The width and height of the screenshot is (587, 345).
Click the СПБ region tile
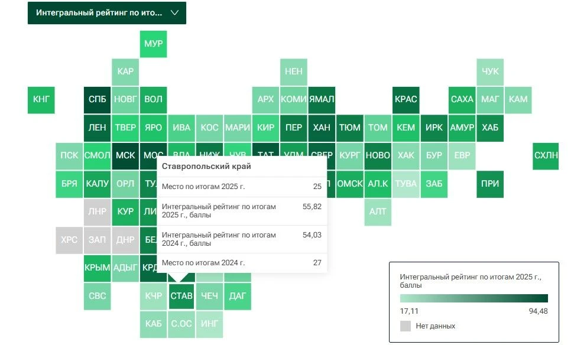pos(98,100)
